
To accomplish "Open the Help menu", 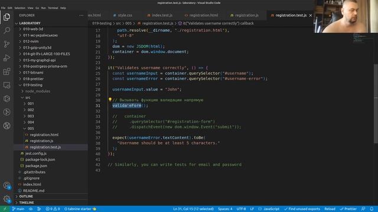I will pos(63,8).
